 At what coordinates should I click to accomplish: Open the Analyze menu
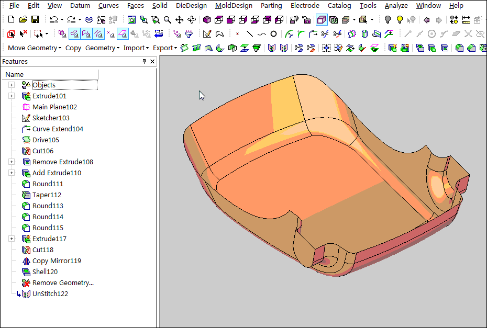pos(396,6)
